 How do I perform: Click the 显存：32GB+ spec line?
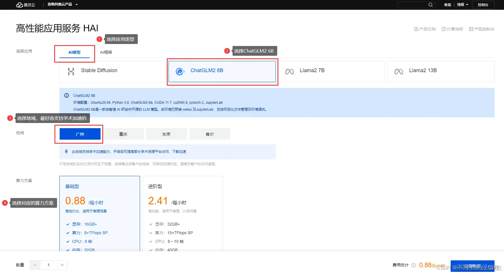coord(167,224)
